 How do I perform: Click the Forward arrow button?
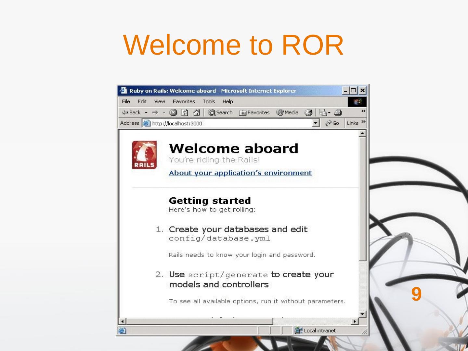coord(155,112)
